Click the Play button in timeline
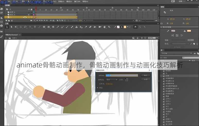This screenshot has height=126, width=199. pos(42,20)
